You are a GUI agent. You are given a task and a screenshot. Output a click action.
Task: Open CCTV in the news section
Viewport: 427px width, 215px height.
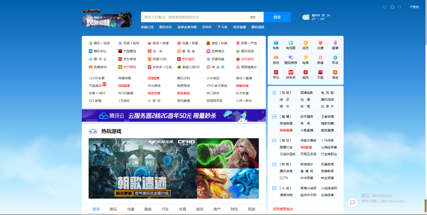click(284, 178)
